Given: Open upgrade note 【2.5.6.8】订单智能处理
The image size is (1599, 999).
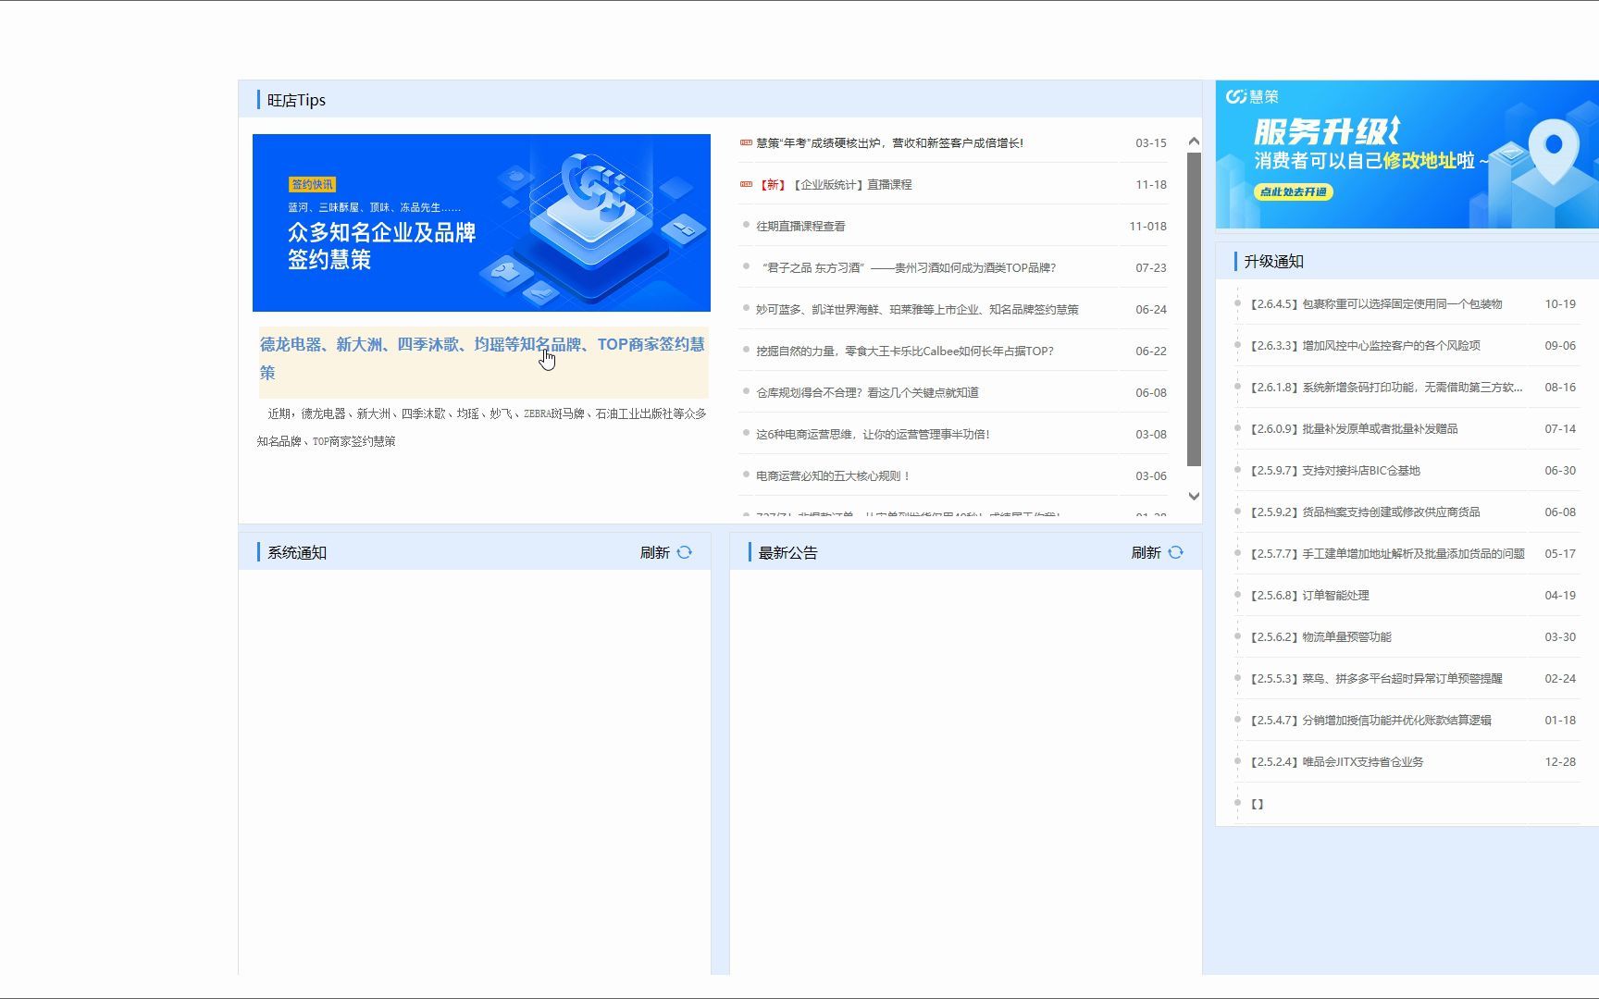Looking at the screenshot, I should (1309, 595).
